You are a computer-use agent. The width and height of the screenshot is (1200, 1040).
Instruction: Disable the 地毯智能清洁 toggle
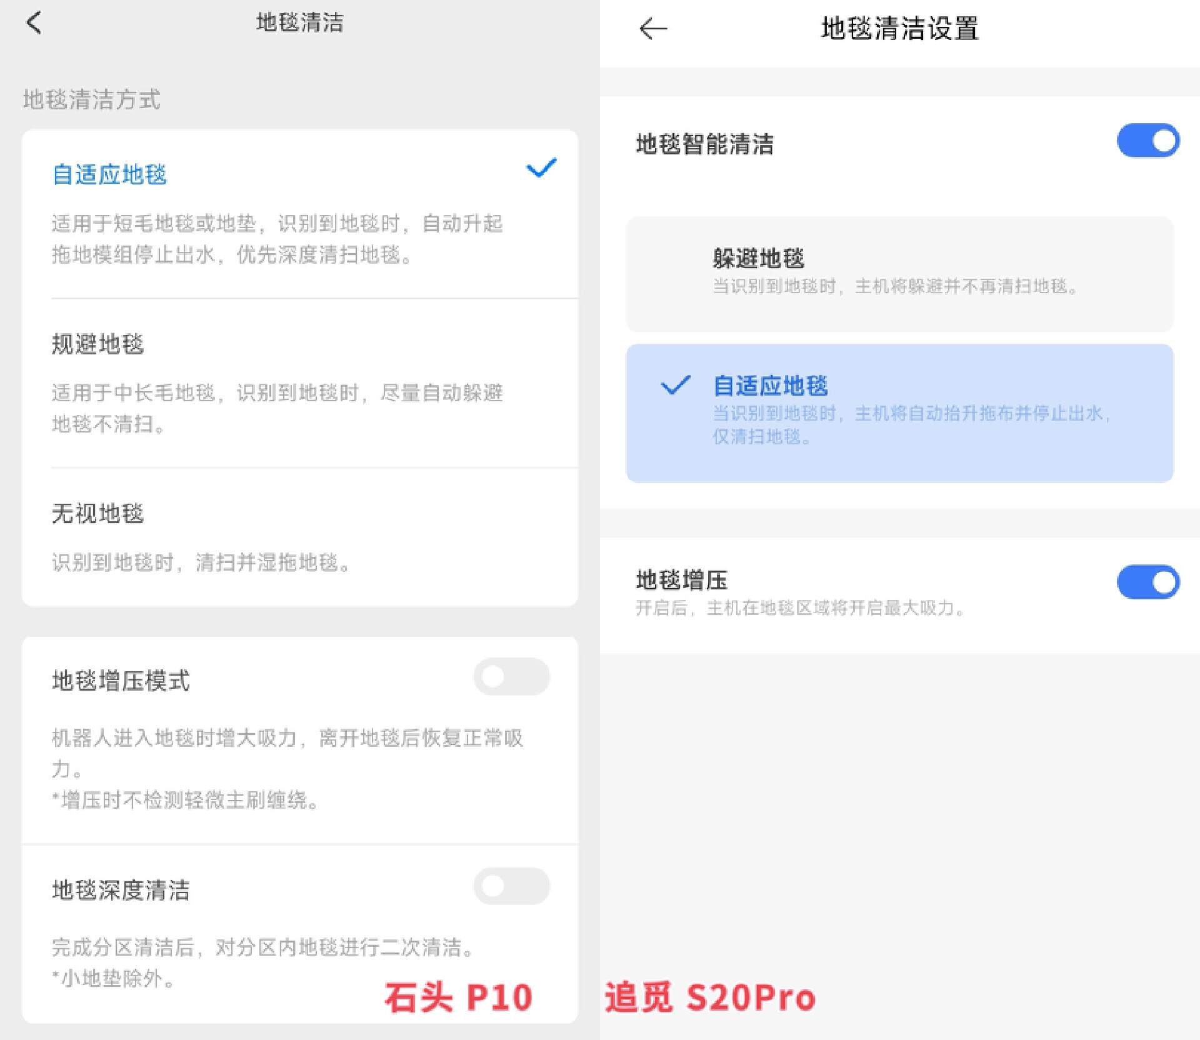click(1147, 141)
